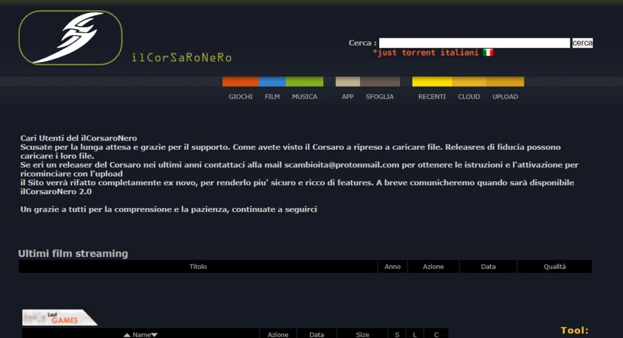Viewport: 623px width, 338px height.
Task: Click the orange GIOCHI color bar
Action: (240, 82)
